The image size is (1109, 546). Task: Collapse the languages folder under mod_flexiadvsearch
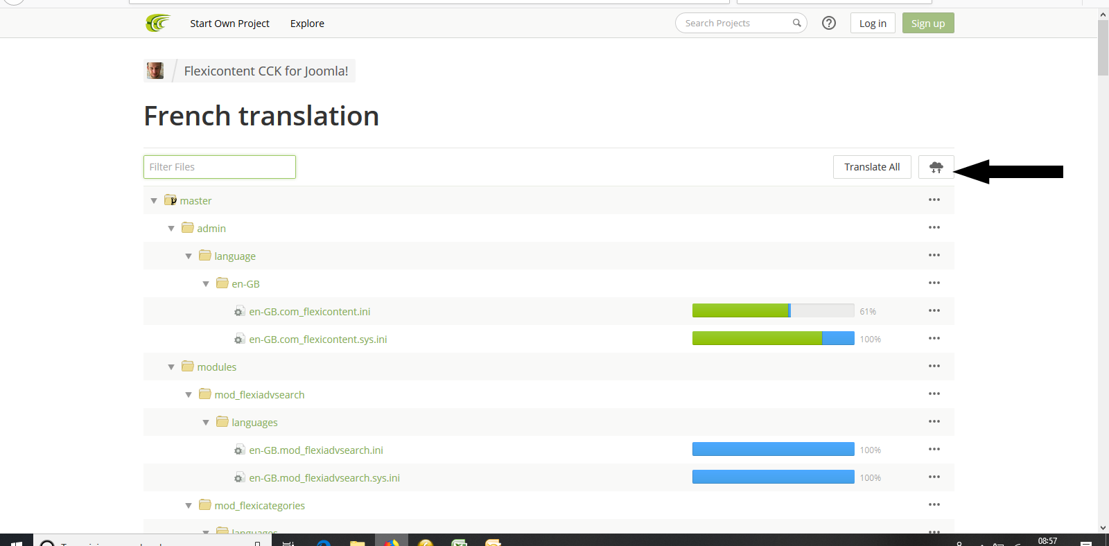(x=206, y=423)
